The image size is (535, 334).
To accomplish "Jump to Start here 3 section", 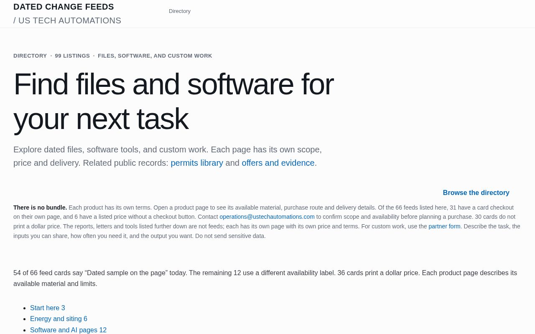I will click(x=48, y=308).
